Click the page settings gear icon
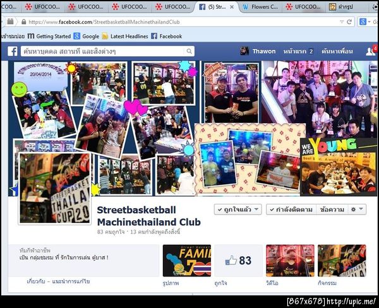Viewport: 379px width, 308px height. (353, 209)
